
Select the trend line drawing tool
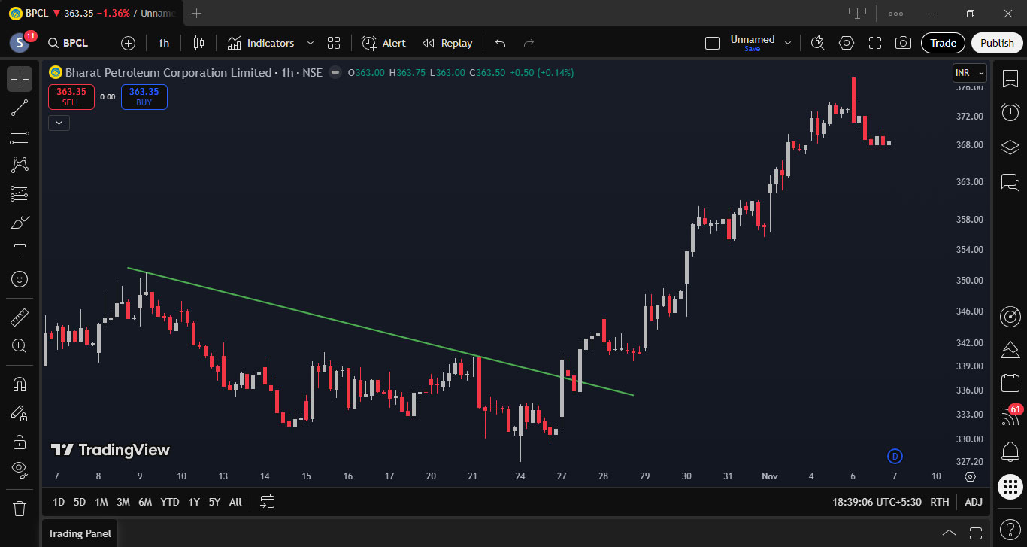click(20, 108)
